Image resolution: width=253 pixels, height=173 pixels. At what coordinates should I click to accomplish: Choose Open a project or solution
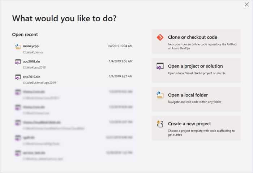(196, 70)
